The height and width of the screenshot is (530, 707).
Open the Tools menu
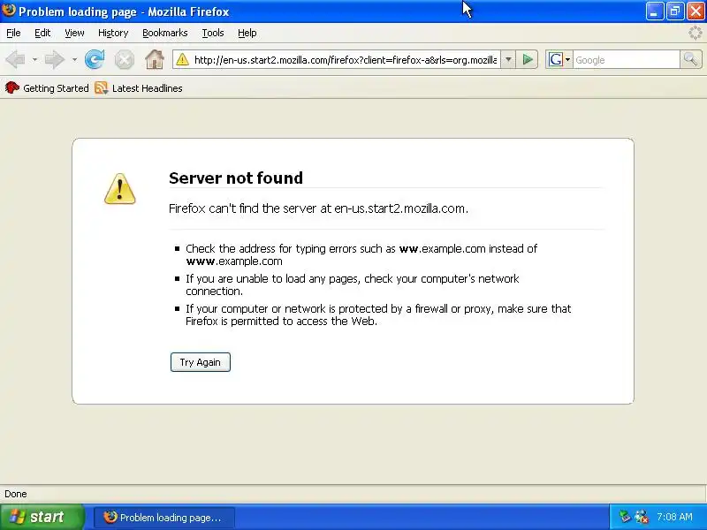pos(213,33)
